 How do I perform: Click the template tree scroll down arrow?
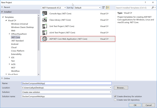click(39, 74)
